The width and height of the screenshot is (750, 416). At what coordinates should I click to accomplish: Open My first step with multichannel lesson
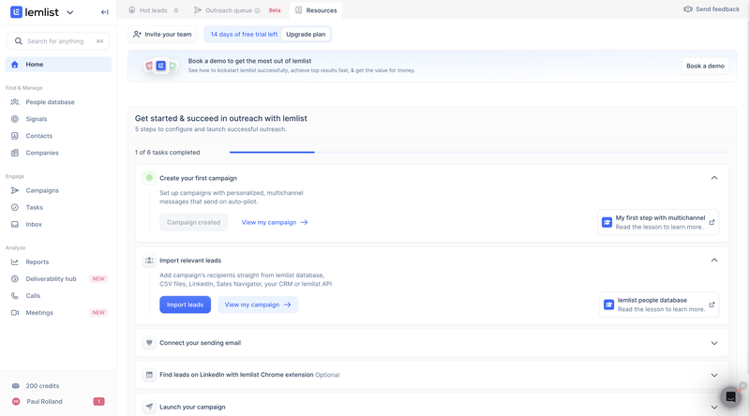(x=658, y=222)
